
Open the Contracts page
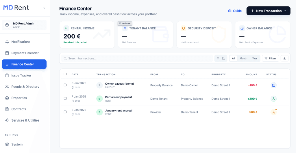coord(24,109)
